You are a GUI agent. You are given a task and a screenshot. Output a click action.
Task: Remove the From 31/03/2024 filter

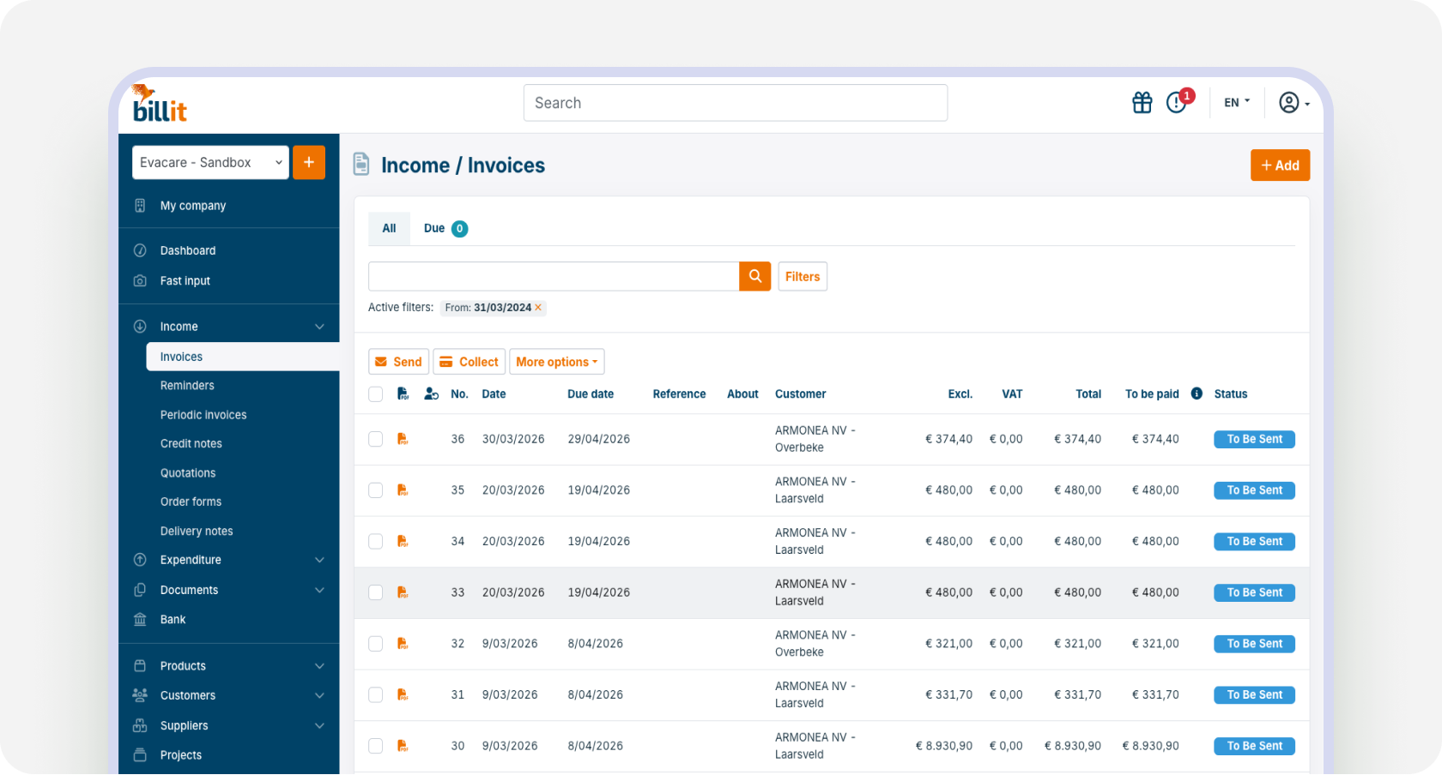538,308
